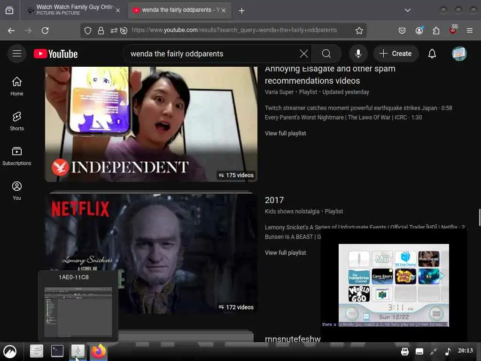Viewport: 481px width, 361px height.
Task: Play Twitch streamer earthquake video
Action: 358,108
